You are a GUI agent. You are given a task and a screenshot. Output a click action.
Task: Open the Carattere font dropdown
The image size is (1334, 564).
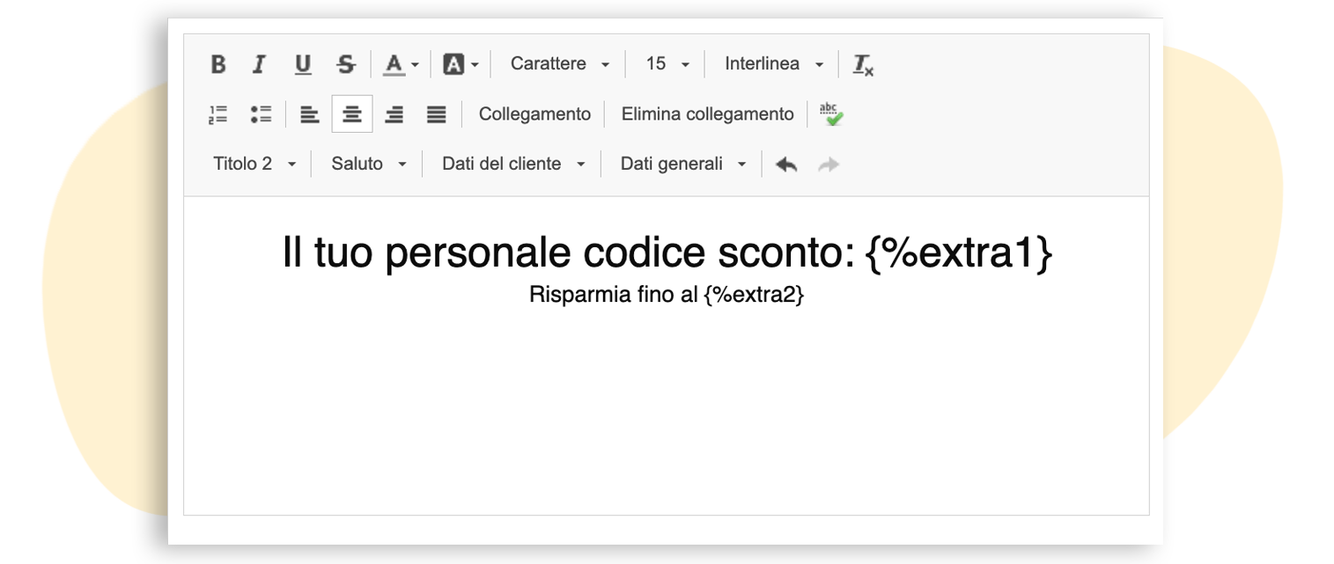pyautogui.click(x=559, y=64)
